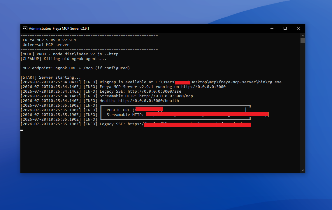Click the Streamable HTTP URL http://0.0.0.0:3000/mcp
Viewport: 332px width, 210px height.
tap(166, 96)
